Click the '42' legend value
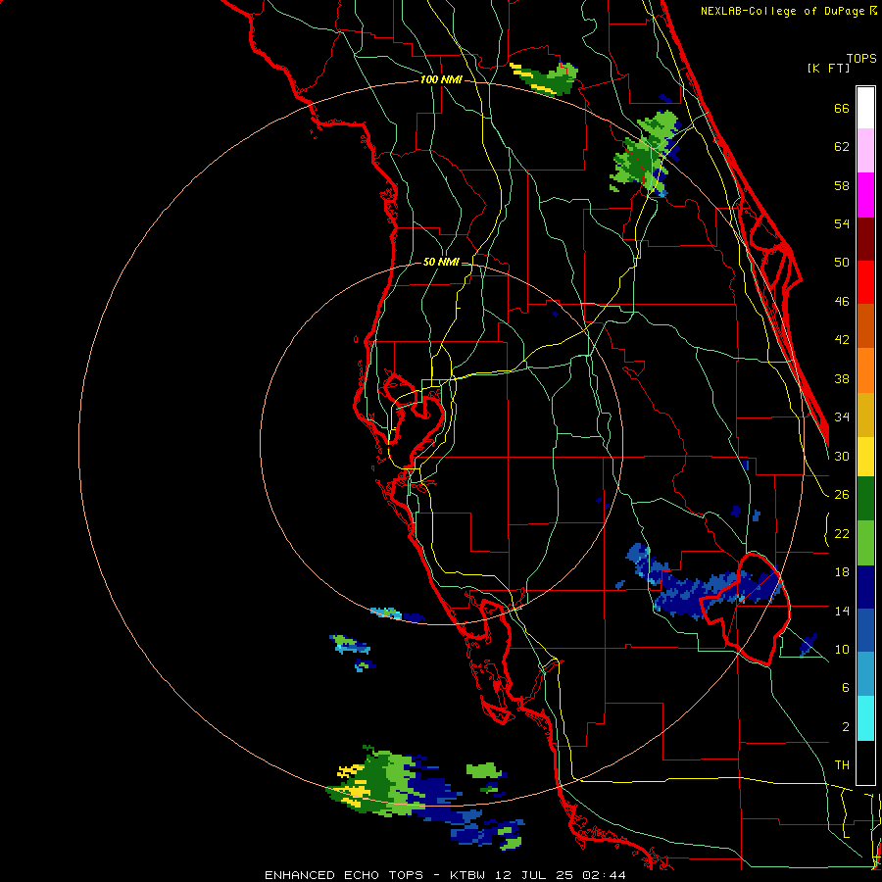 [x=842, y=340]
